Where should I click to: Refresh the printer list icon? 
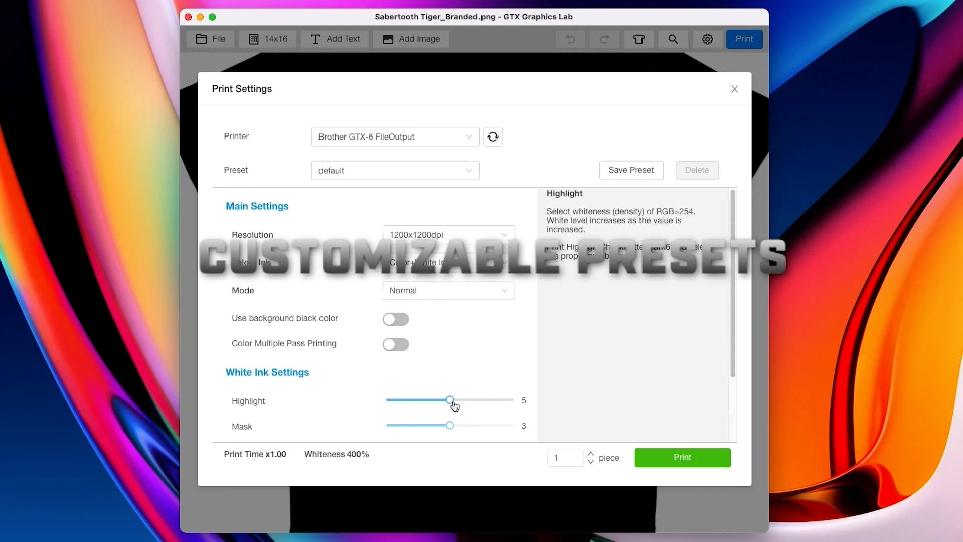(493, 137)
